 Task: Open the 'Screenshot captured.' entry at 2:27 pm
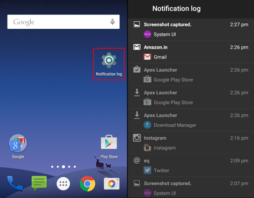click(191, 30)
